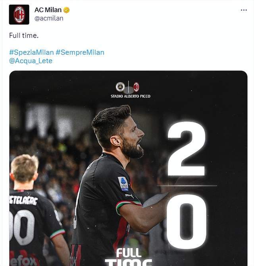Open the three-dot more options menu
This screenshot has width=254, height=266.
(x=244, y=10)
